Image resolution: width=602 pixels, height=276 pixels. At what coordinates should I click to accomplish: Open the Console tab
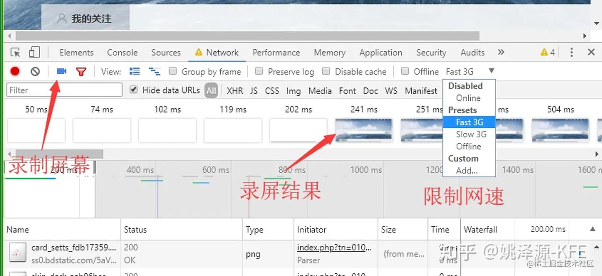tap(122, 53)
